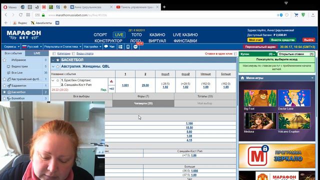Click the Видеострим monitor icon

[x=8, y=66]
